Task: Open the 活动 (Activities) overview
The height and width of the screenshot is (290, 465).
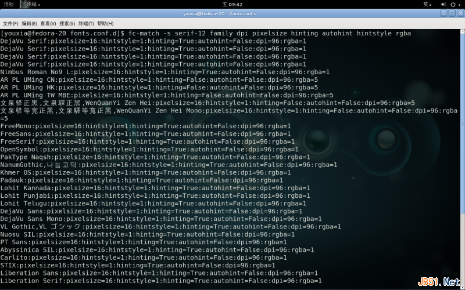Action: (x=9, y=4)
